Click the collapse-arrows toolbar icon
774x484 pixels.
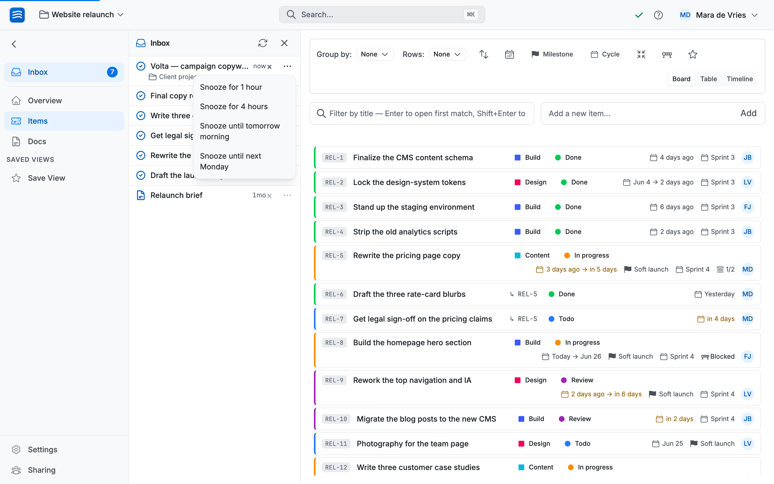coord(641,54)
